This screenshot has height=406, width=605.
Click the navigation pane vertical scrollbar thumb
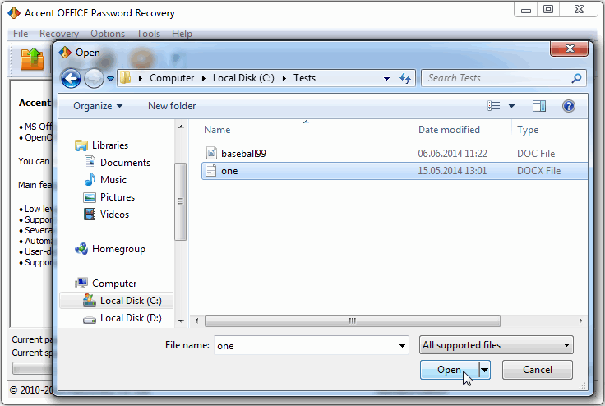pos(180,201)
